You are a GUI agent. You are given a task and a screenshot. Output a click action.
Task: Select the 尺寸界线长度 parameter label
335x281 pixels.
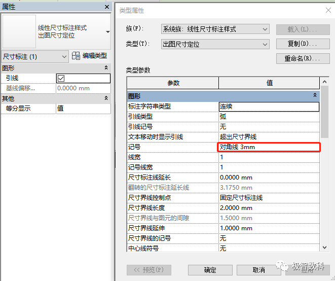(146, 208)
